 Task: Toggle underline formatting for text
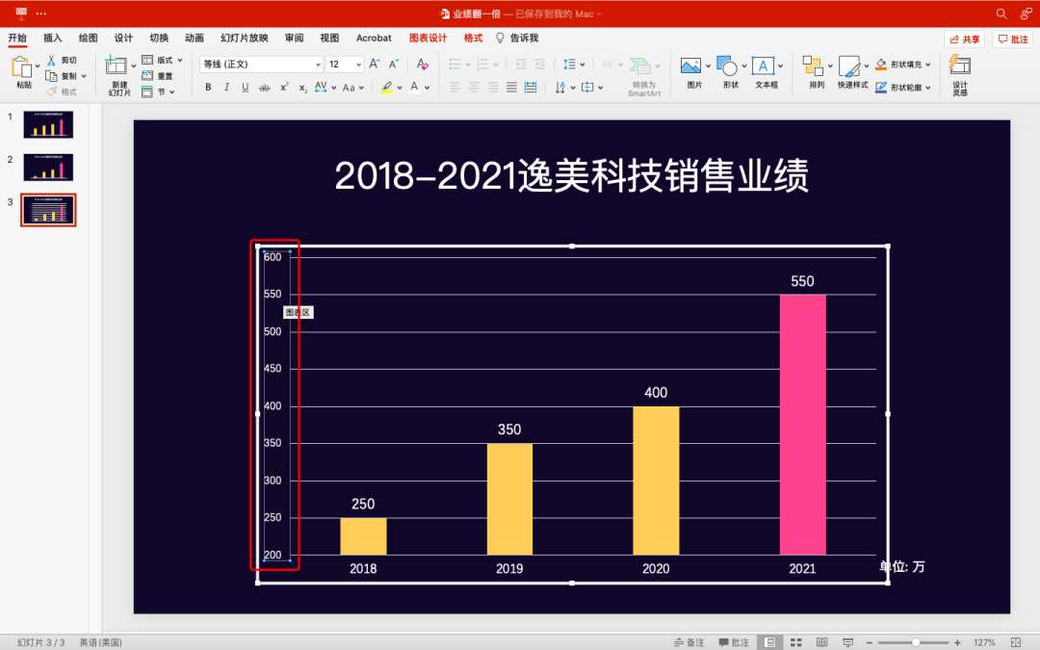click(245, 87)
